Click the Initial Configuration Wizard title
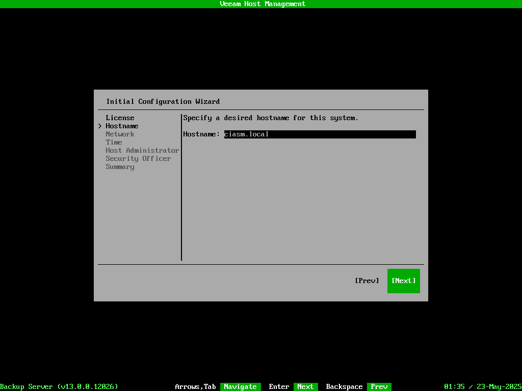The height and width of the screenshot is (391, 522). (163, 101)
